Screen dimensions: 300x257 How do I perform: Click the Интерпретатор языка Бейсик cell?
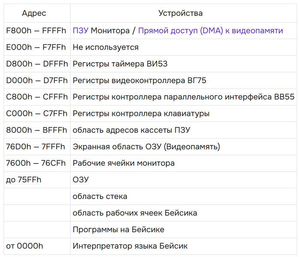[x=130, y=246]
